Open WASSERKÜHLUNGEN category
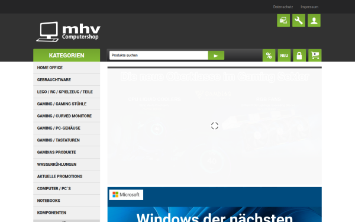This screenshot has width=355, height=222. coord(66,165)
